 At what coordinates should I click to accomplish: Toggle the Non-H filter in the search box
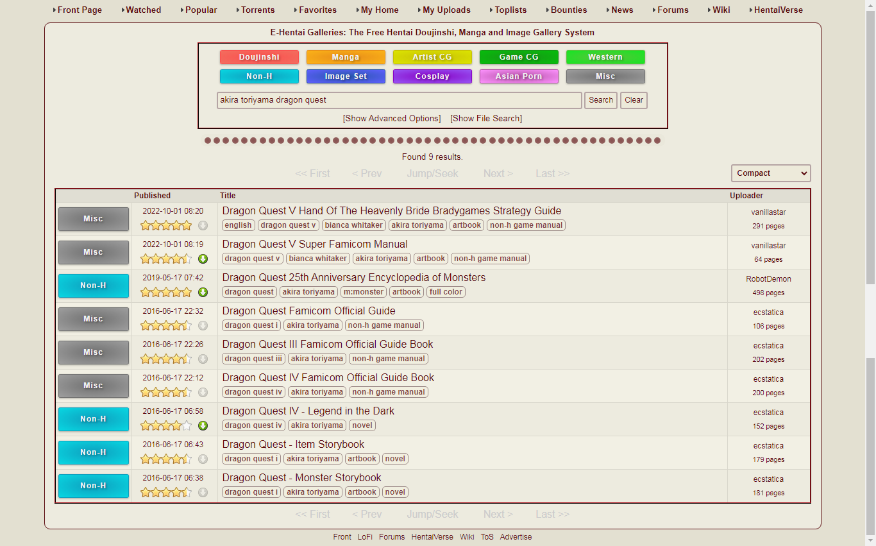tap(259, 76)
